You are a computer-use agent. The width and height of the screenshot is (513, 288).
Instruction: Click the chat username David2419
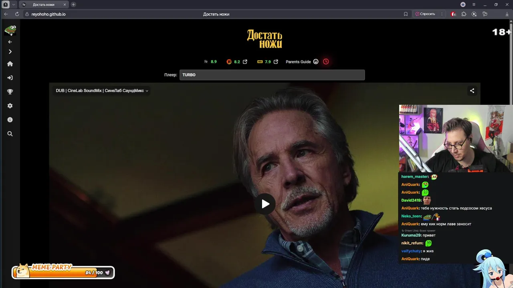point(411,200)
